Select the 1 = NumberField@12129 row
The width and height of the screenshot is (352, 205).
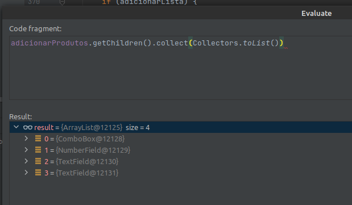tap(181, 150)
